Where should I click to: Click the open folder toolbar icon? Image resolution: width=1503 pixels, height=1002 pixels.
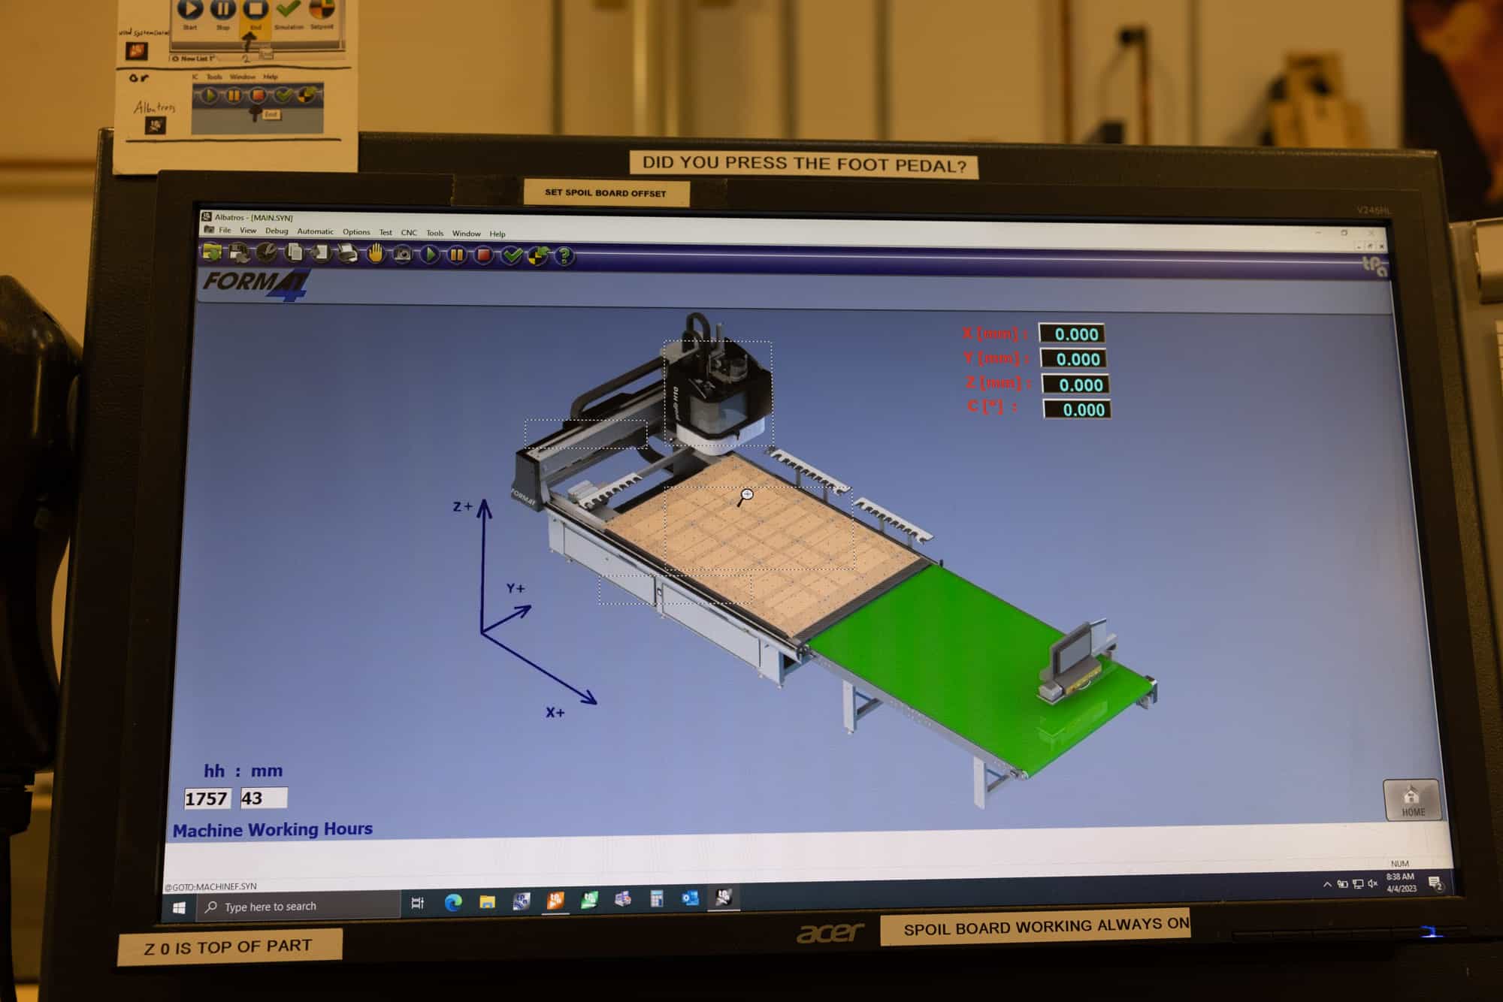click(213, 253)
